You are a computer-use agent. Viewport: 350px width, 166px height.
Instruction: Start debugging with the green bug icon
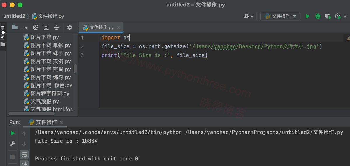point(318,16)
